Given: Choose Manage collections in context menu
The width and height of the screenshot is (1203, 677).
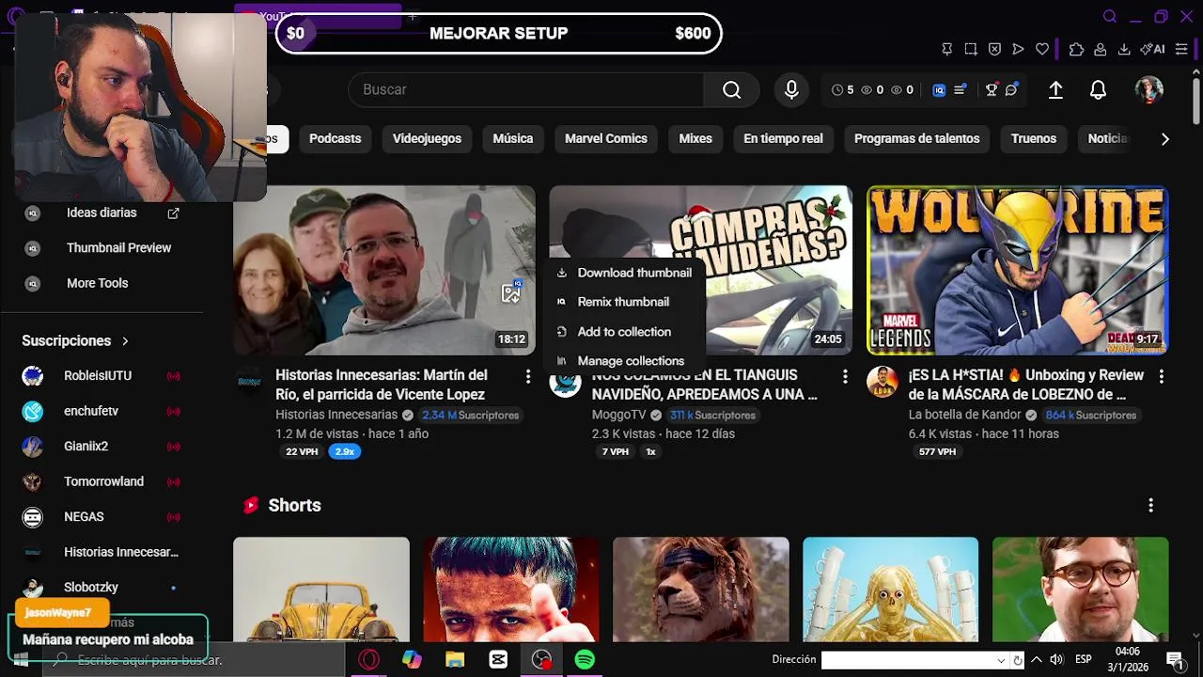Looking at the screenshot, I should [624, 361].
